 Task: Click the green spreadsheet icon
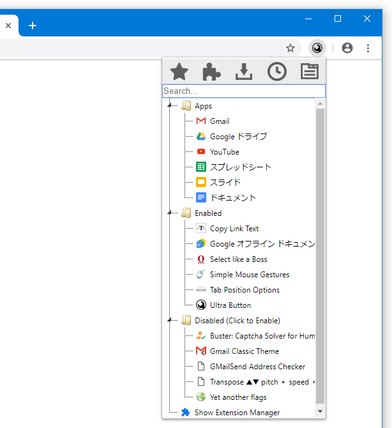[x=201, y=167]
